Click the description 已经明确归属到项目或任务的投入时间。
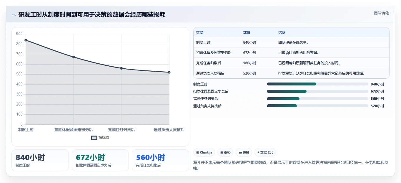This screenshot has width=401, height=183. (x=309, y=63)
